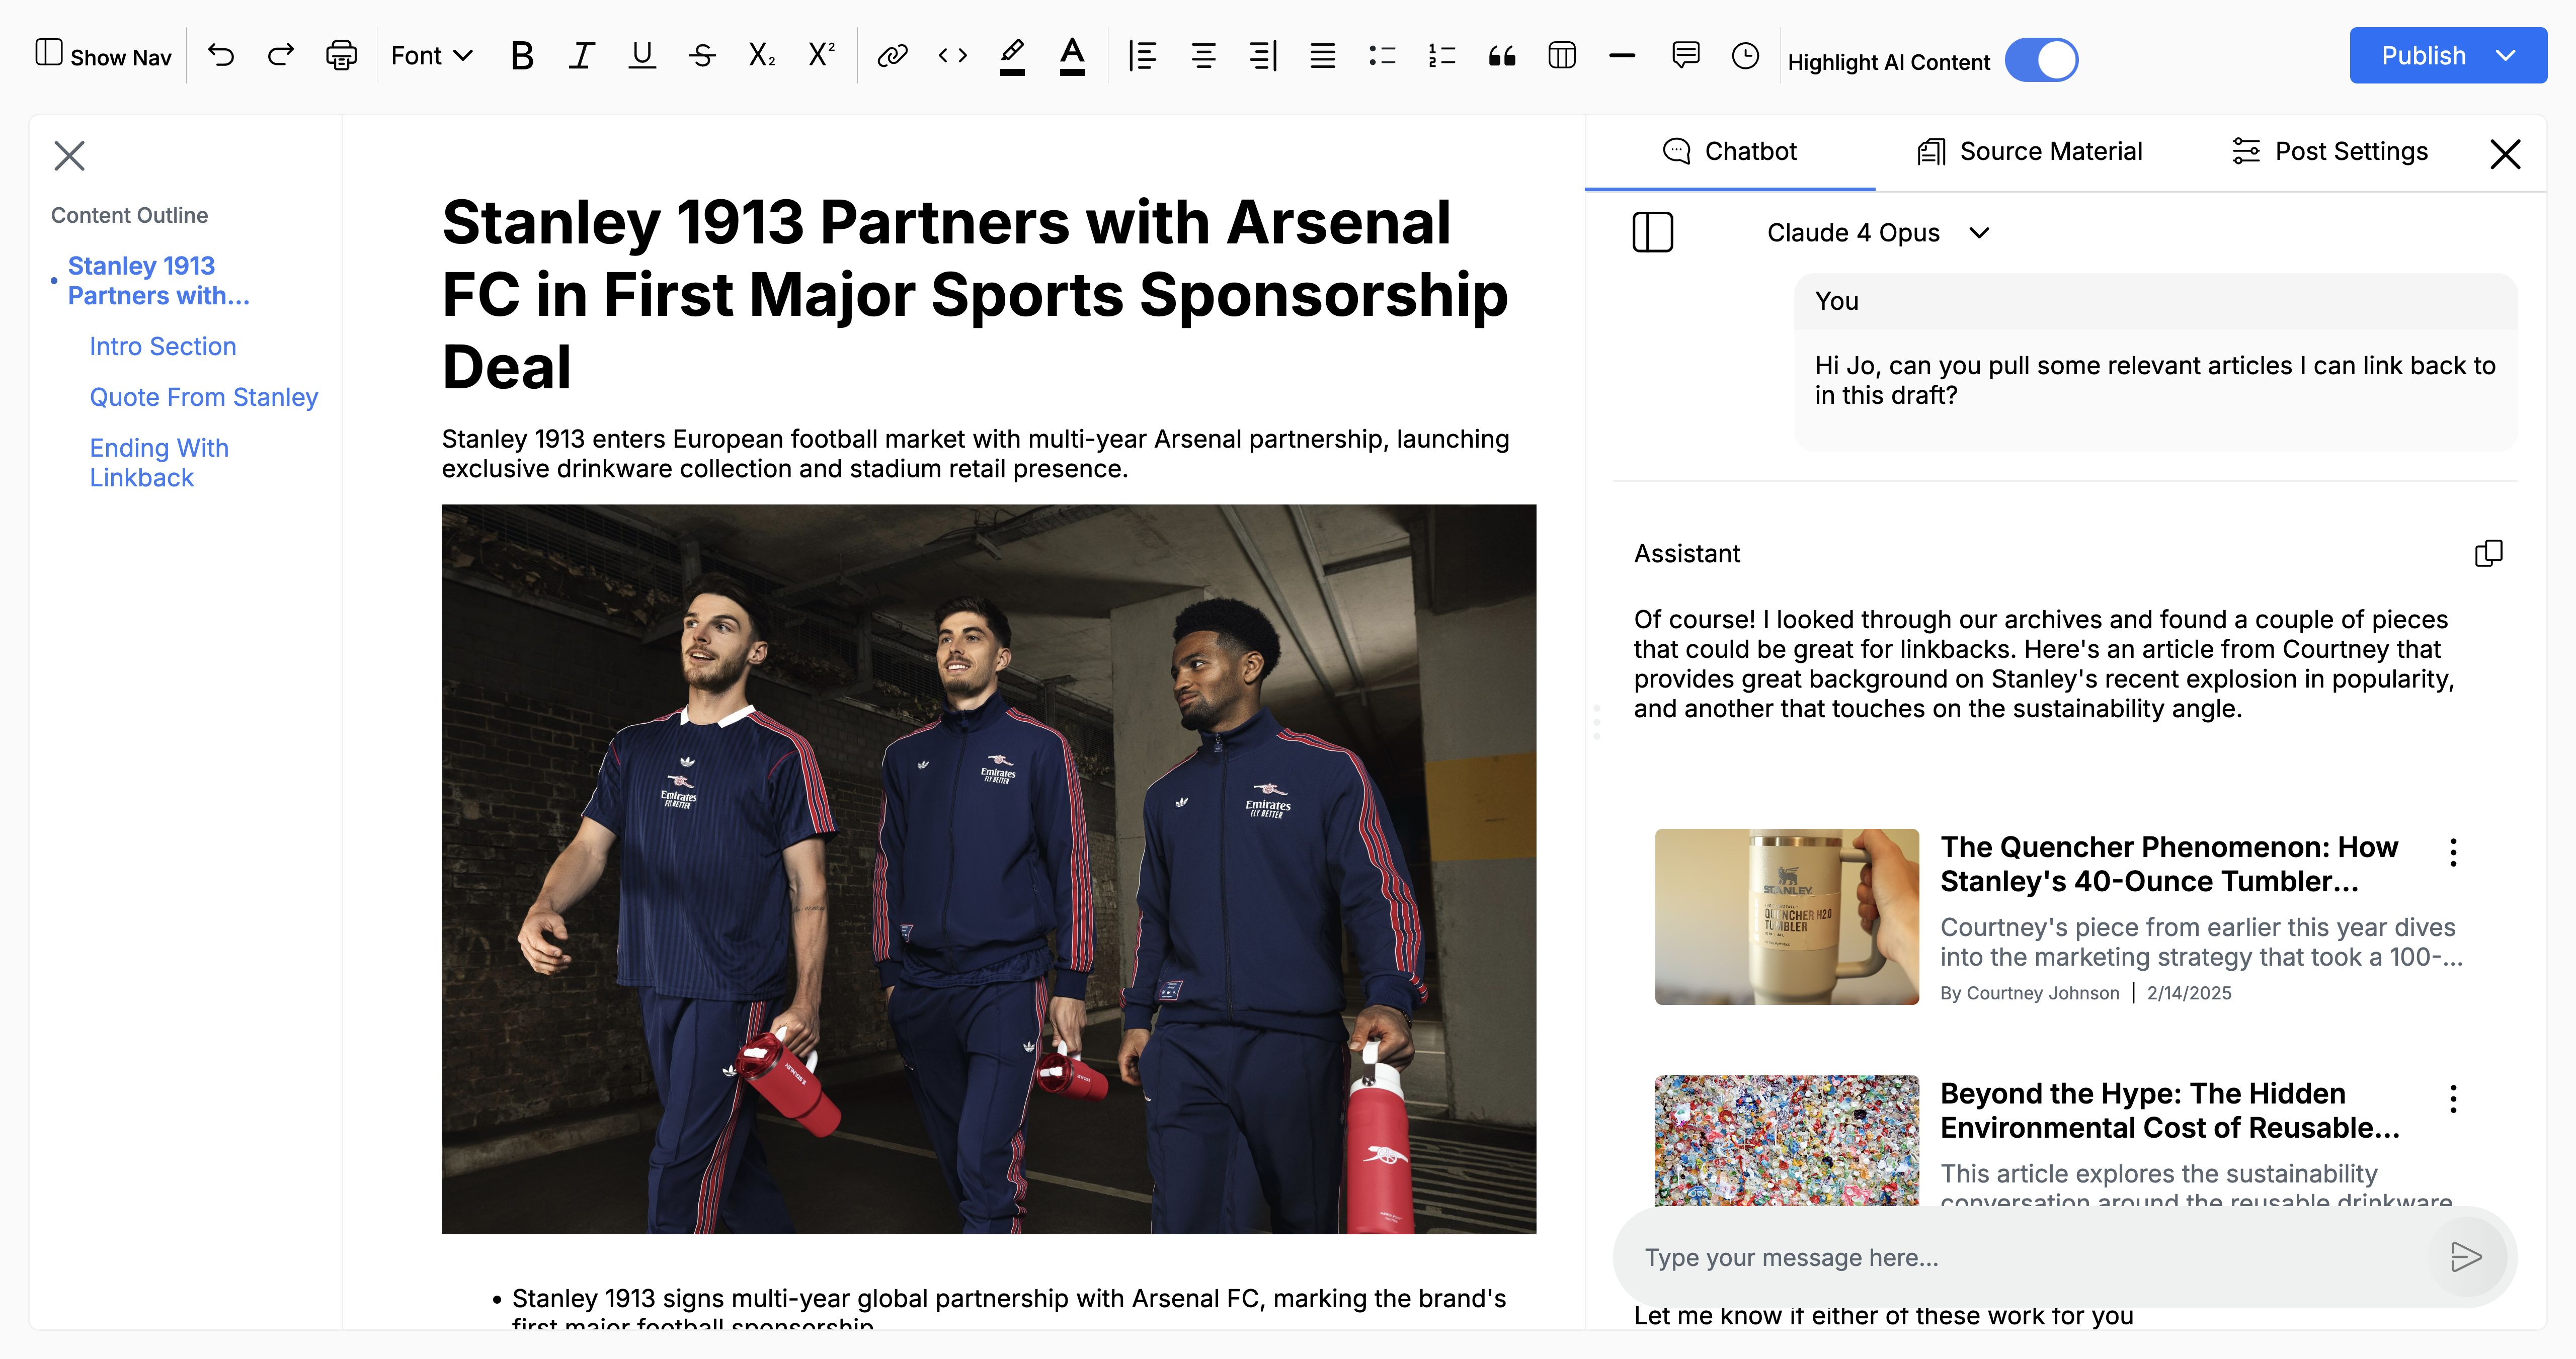Open the Font dropdown
The width and height of the screenshot is (2576, 1359).
click(431, 55)
